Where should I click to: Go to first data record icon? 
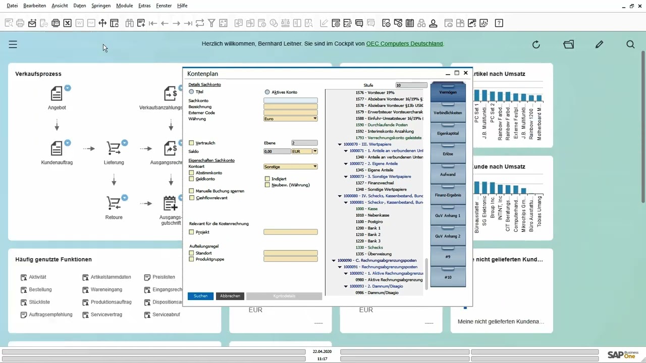tap(153, 23)
